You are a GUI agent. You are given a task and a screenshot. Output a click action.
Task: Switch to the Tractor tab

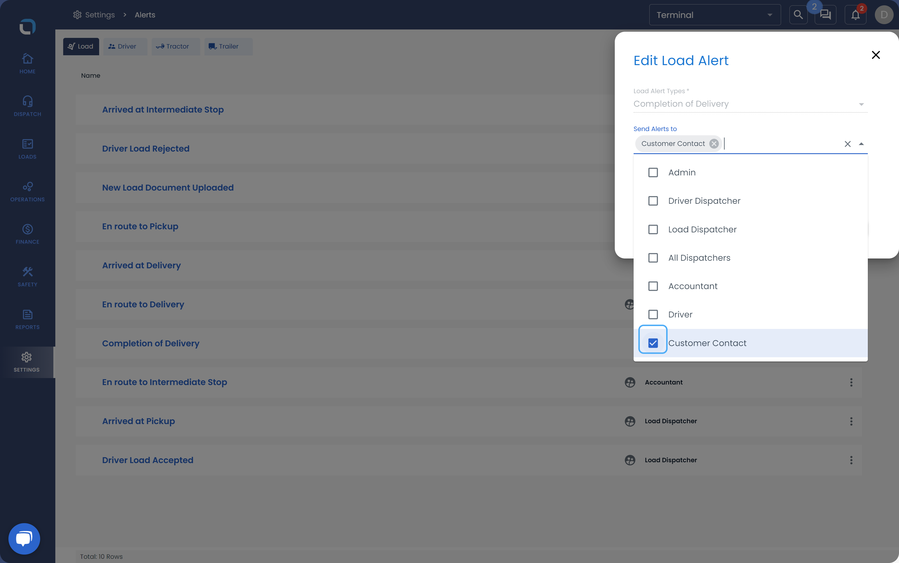pyautogui.click(x=176, y=47)
